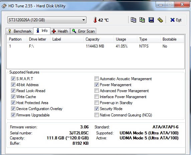Screen dimensions: 191x155
Task: Toggle the S.M.A.R.T checkbox
Action: (x=13, y=78)
